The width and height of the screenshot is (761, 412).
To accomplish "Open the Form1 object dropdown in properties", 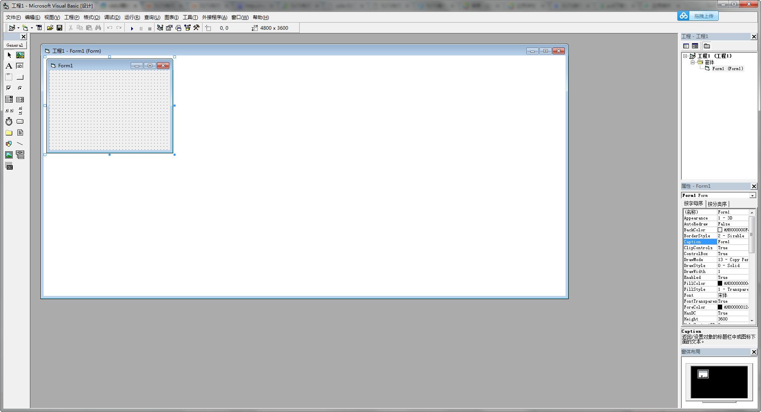I will [752, 196].
